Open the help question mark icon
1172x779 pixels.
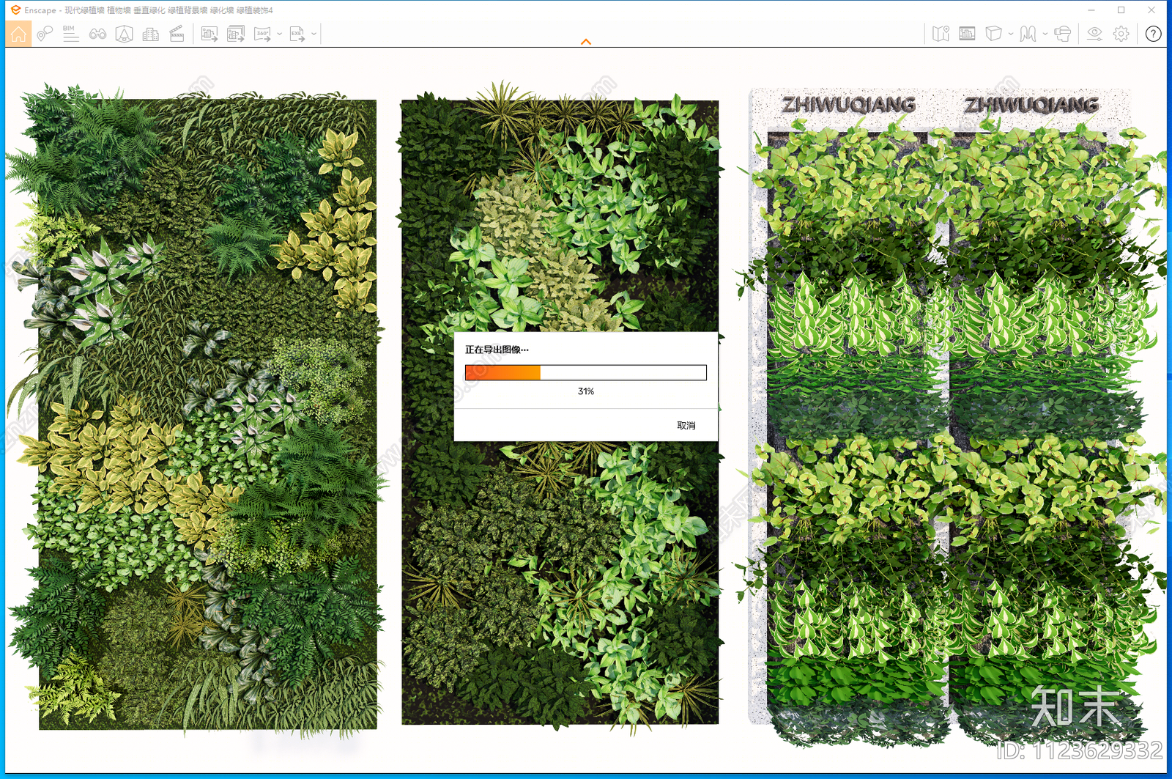point(1154,34)
